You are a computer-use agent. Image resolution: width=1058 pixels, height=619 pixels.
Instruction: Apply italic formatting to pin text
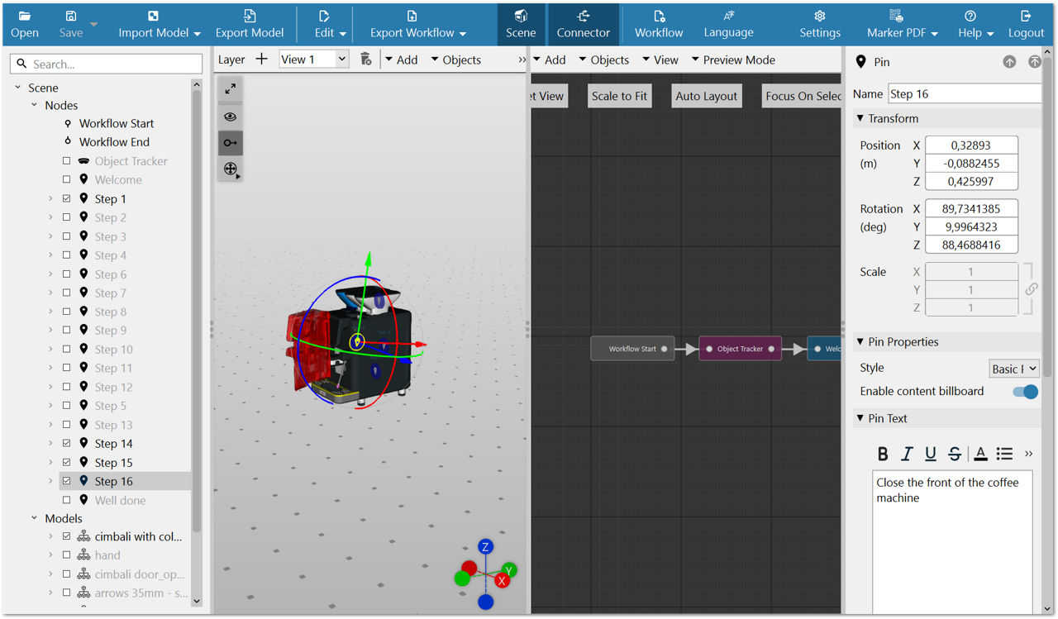pos(907,453)
